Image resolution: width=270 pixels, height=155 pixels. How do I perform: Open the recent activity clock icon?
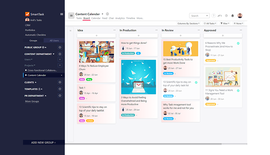[x=226, y=16]
